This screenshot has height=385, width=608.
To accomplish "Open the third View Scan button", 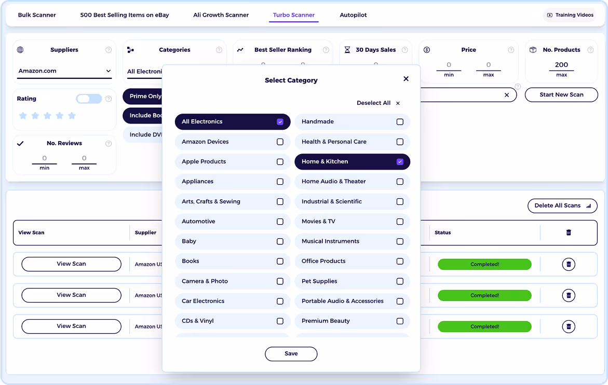I will tap(71, 326).
